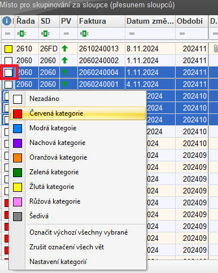
Task: Click date cell 8.11.2024
Action: [x=150, y=49]
